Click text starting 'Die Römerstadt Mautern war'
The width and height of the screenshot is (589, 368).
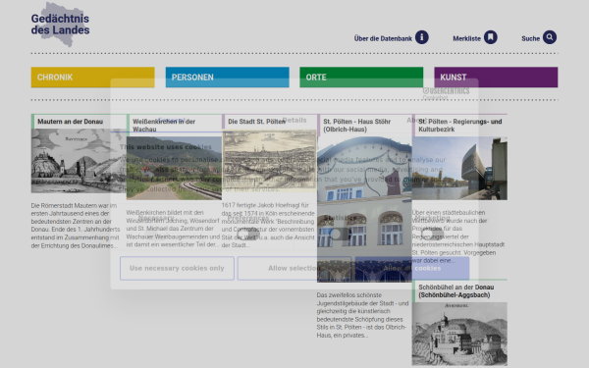point(76,226)
